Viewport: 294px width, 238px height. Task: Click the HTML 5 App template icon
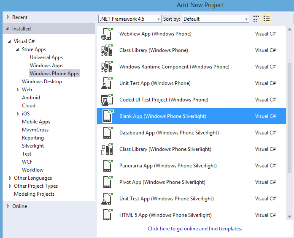point(108,215)
